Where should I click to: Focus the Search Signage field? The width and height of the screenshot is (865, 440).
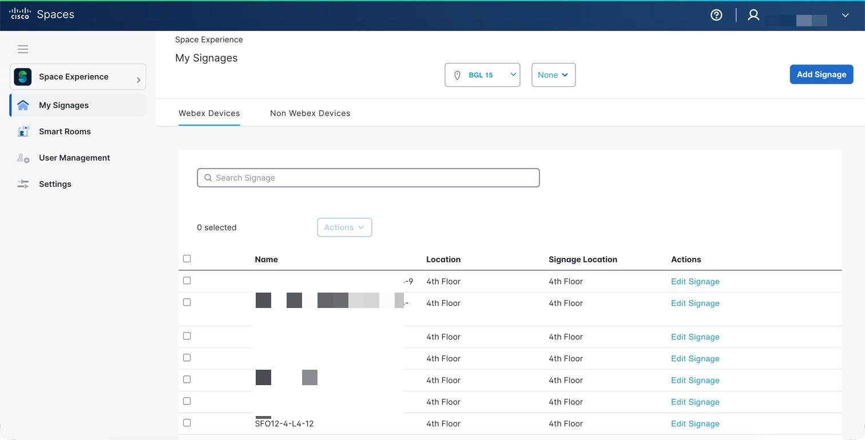tap(368, 178)
